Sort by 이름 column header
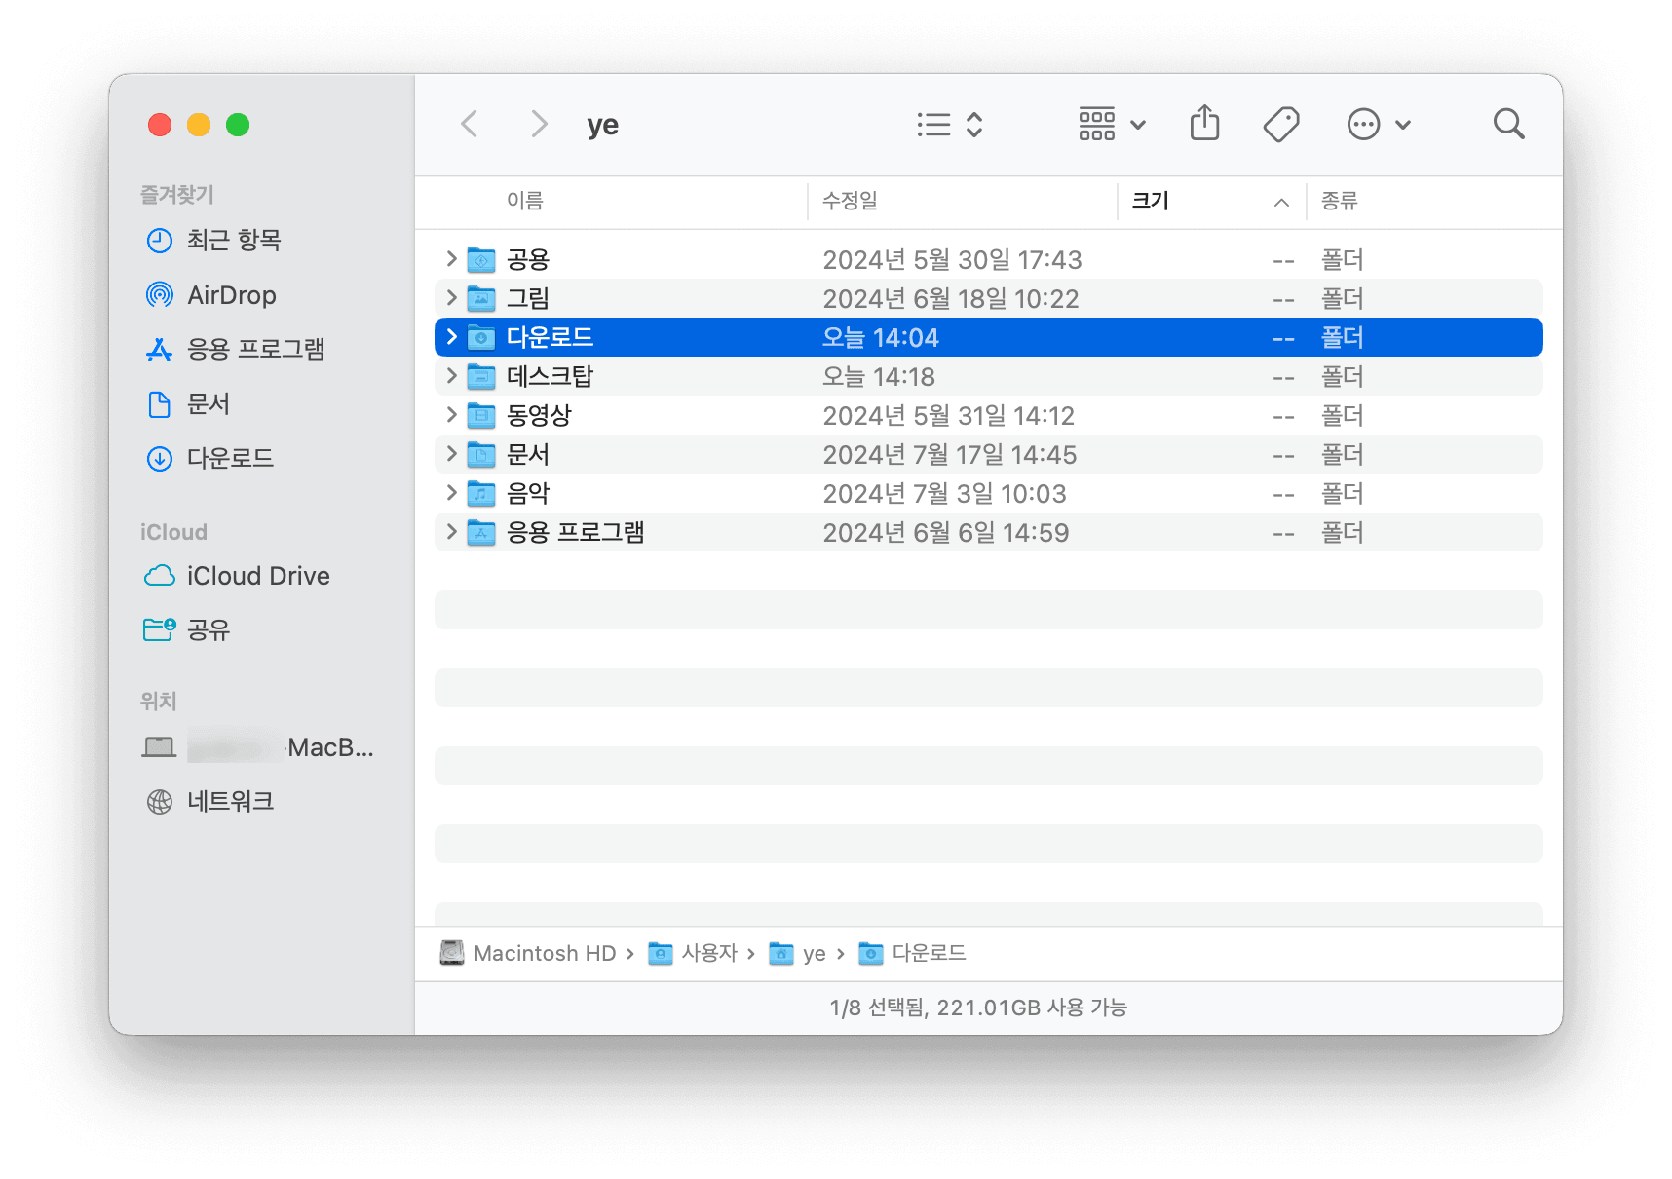The width and height of the screenshot is (1672, 1179). pyautogui.click(x=524, y=201)
